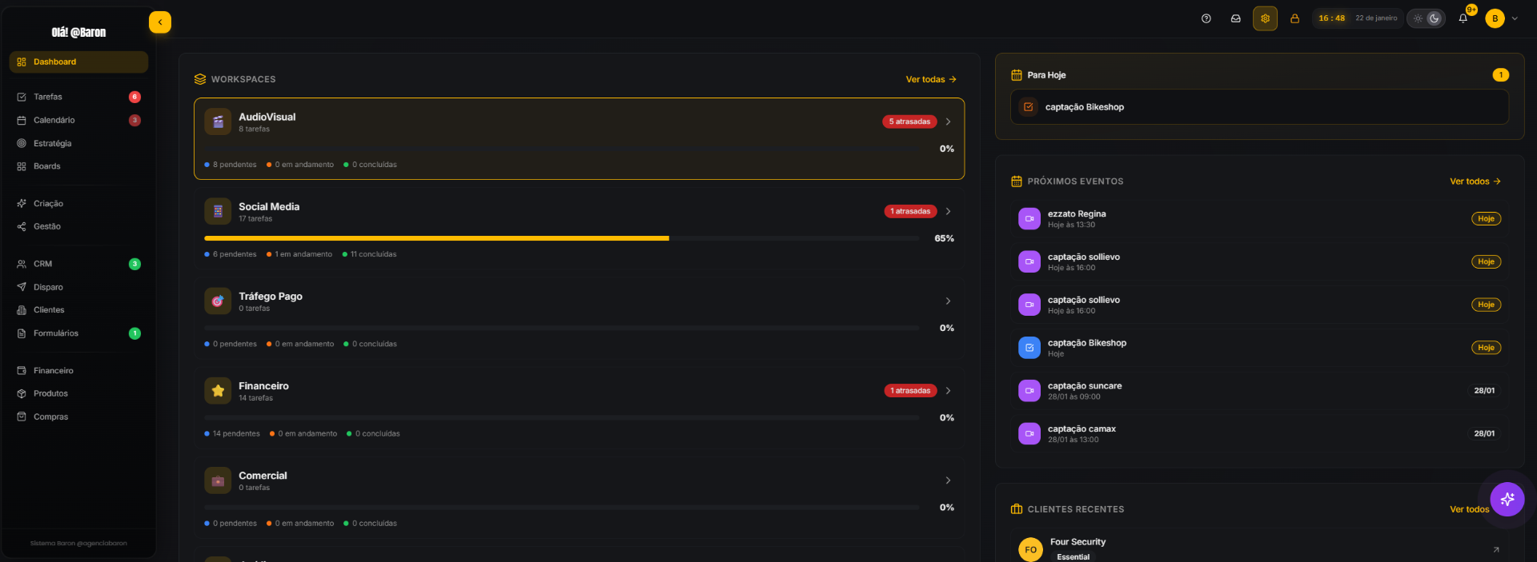The image size is (1537, 562).
Task: Check the captação Bikeshop task checkbox
Action: pos(1029,107)
